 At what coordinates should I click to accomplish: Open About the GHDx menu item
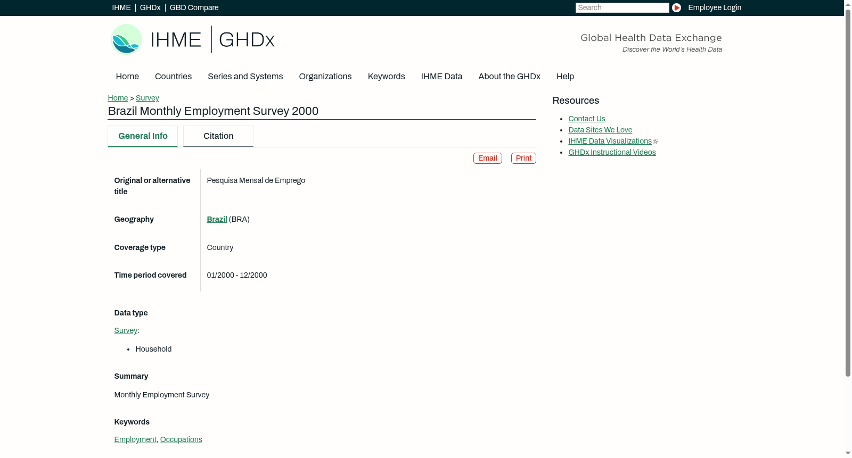509,77
